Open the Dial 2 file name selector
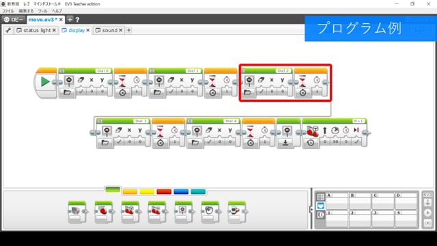 (x=283, y=71)
